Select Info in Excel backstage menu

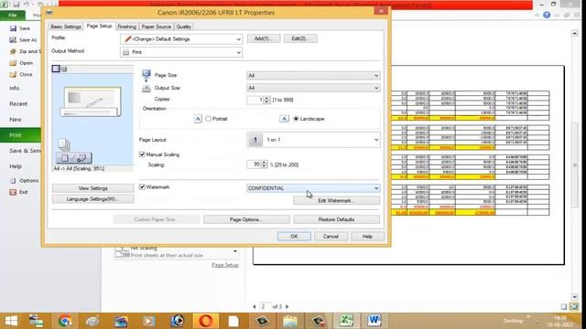tap(15, 88)
